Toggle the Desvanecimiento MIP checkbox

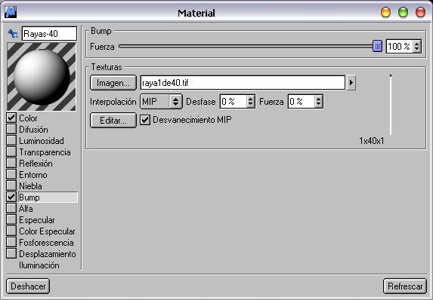click(145, 120)
